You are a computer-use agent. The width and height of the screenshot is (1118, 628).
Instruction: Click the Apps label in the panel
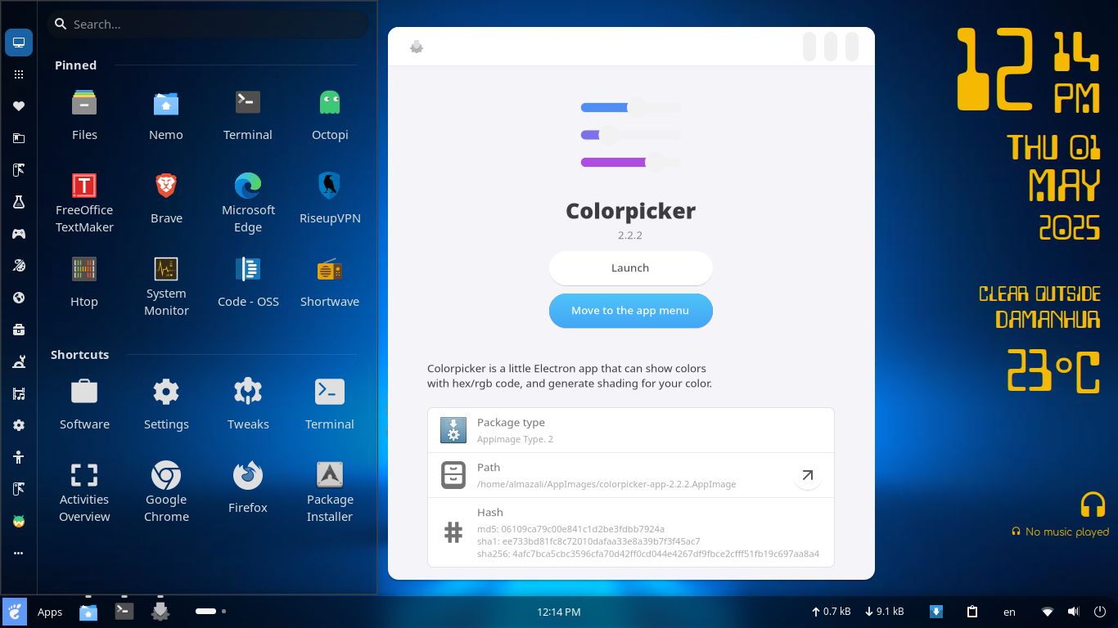point(50,612)
